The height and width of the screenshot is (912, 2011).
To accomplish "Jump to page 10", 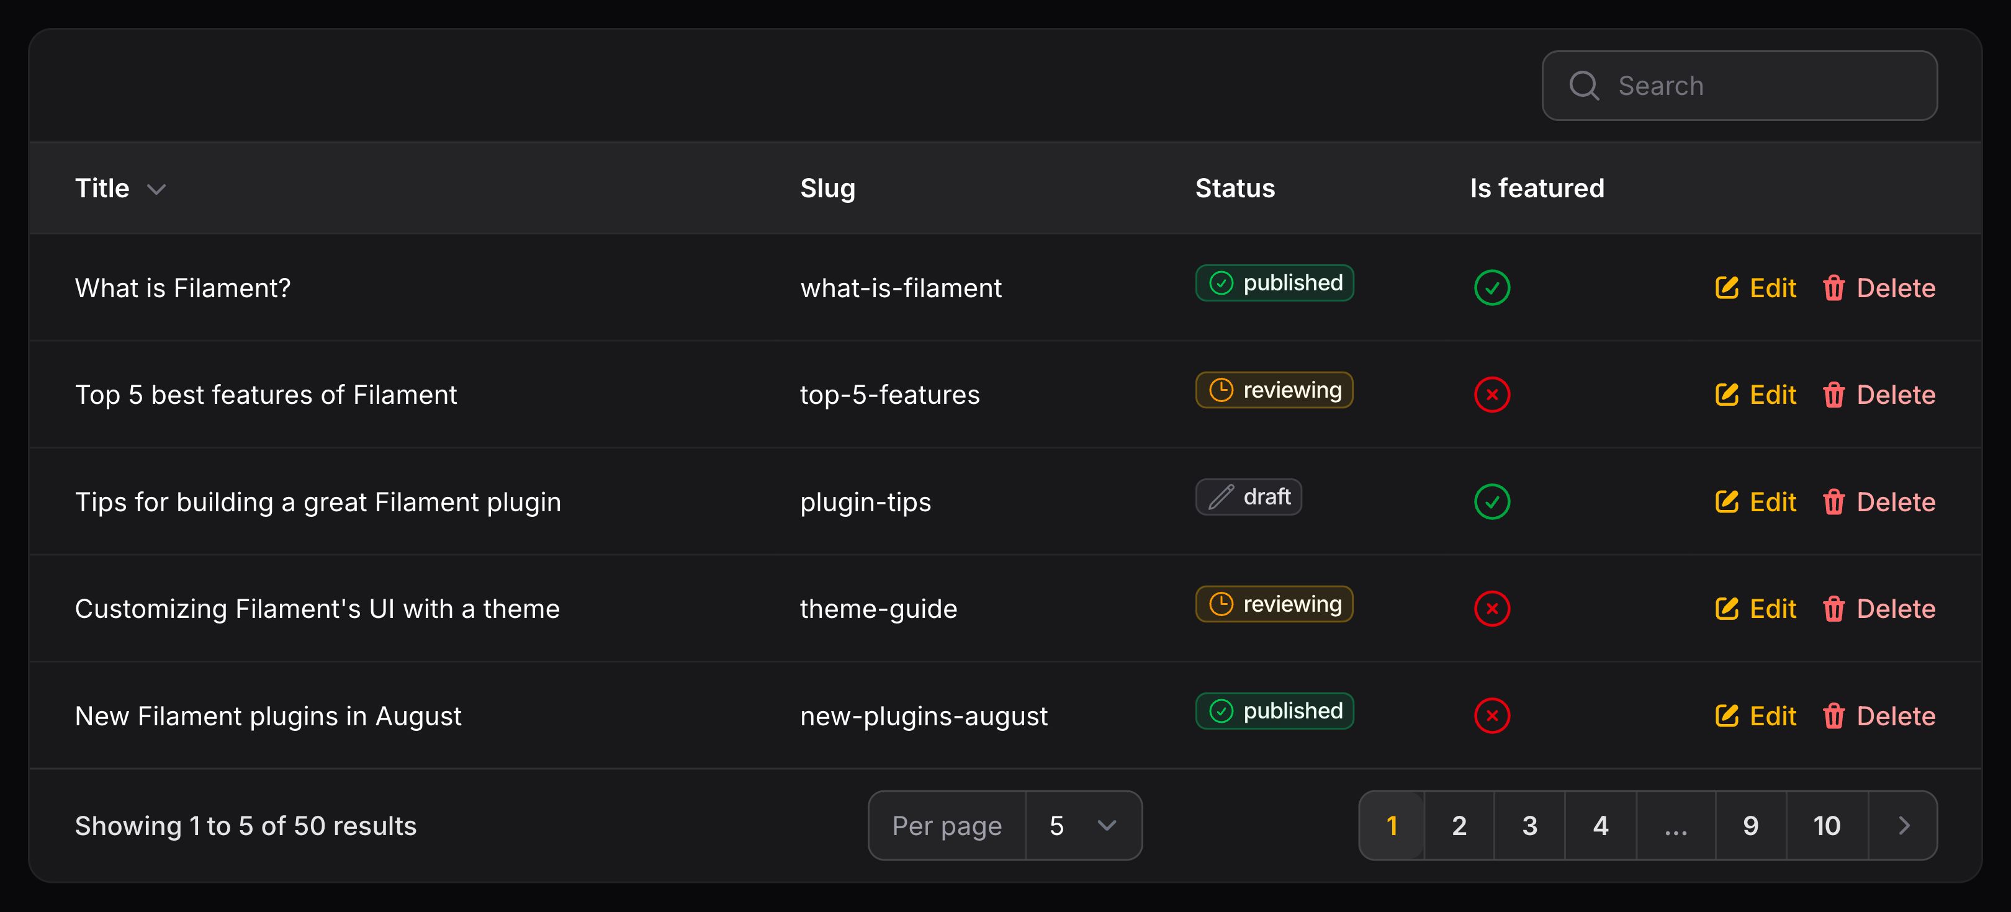I will click(x=1826, y=825).
